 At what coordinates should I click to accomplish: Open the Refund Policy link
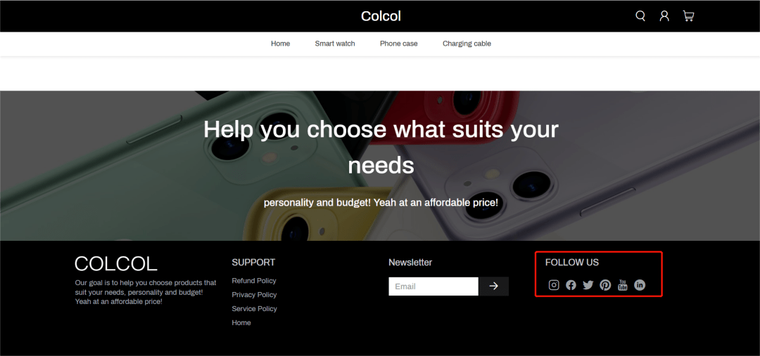[254, 281]
